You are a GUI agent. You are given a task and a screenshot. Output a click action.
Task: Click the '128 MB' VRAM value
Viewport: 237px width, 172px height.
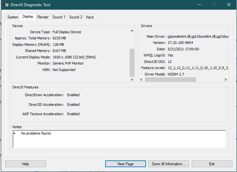coord(58,45)
